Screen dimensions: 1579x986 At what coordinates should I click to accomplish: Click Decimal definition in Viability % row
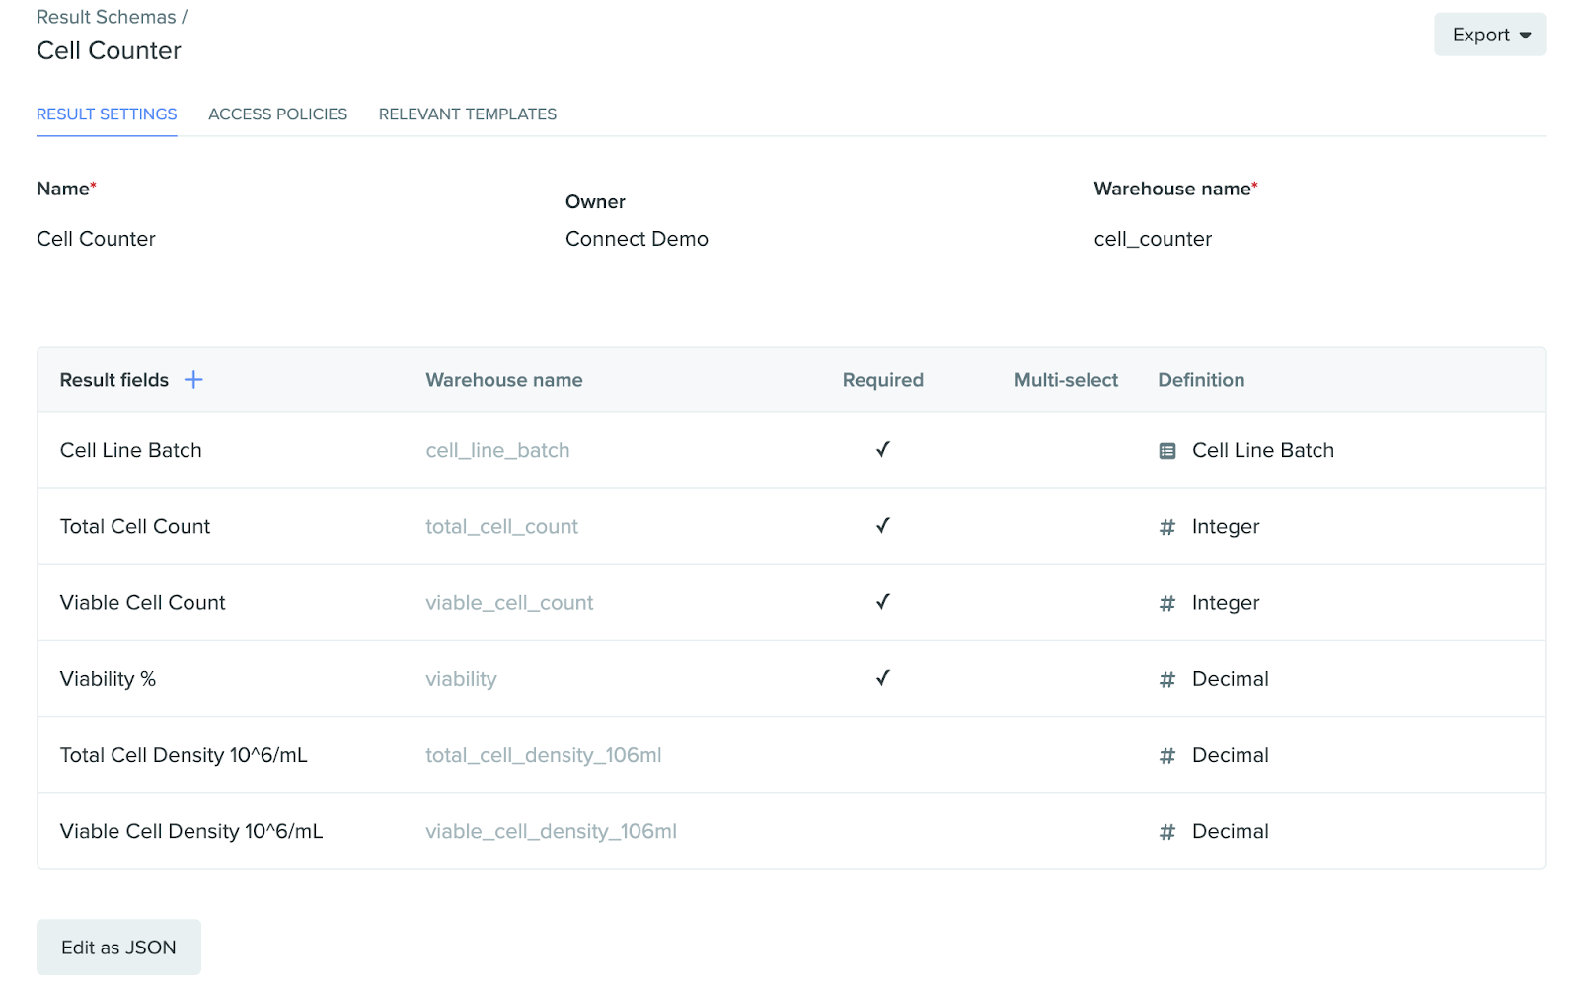pyautogui.click(x=1231, y=678)
